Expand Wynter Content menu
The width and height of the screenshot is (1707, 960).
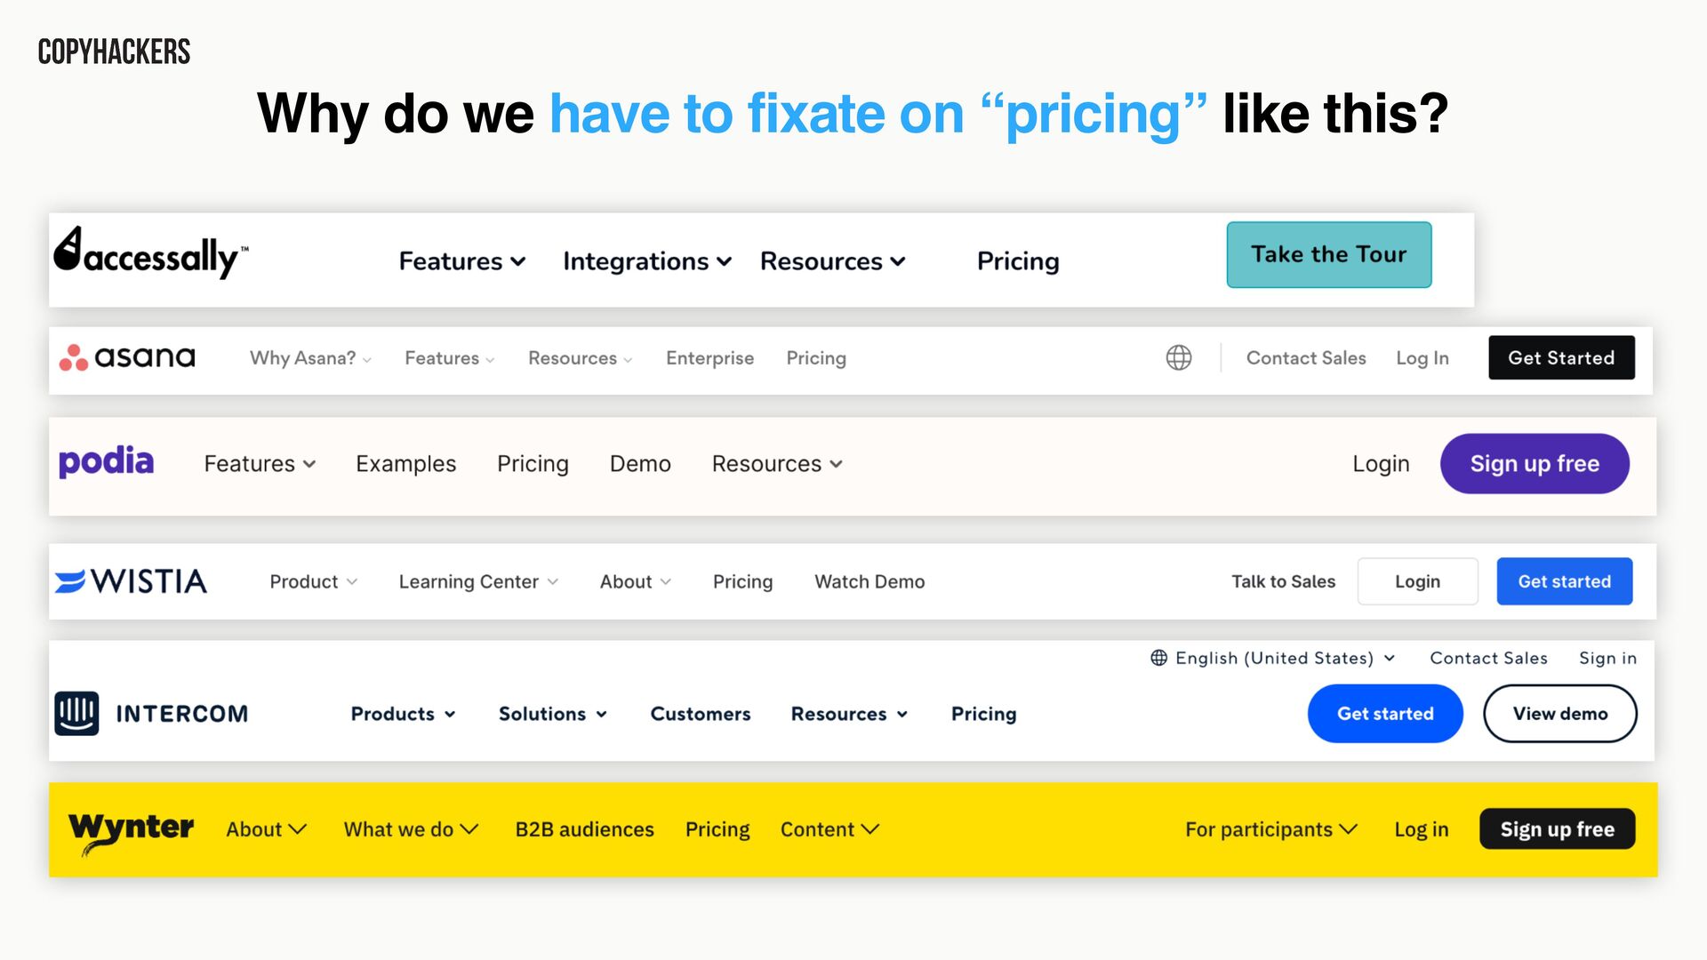click(829, 829)
